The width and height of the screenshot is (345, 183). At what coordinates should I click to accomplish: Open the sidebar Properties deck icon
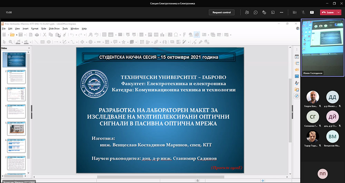click(297, 57)
